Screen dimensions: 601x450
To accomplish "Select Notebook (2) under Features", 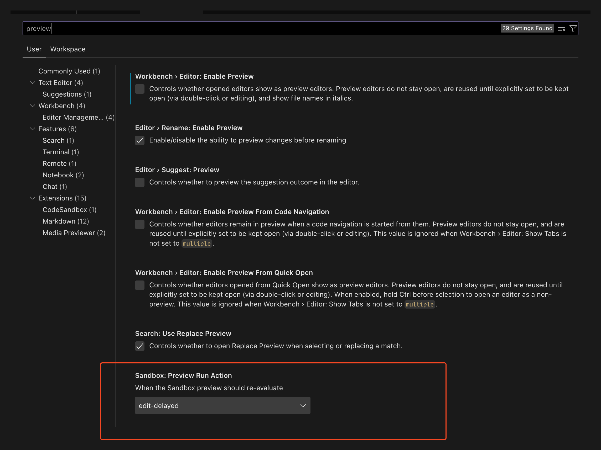I will point(63,175).
